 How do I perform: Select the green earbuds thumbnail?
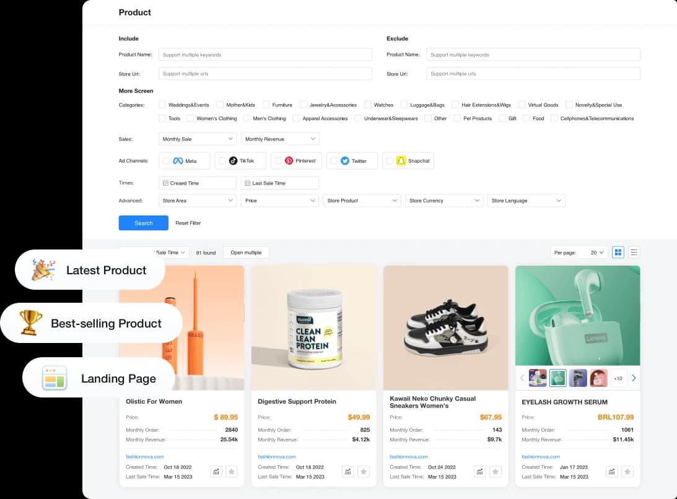point(557,378)
